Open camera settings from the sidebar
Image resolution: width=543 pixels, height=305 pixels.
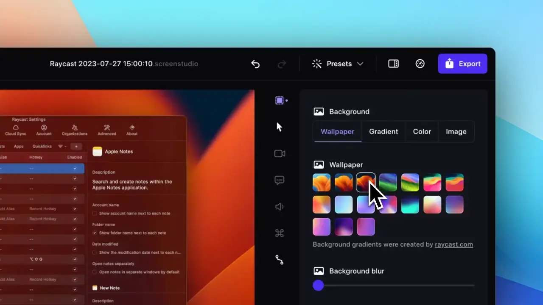(280, 153)
